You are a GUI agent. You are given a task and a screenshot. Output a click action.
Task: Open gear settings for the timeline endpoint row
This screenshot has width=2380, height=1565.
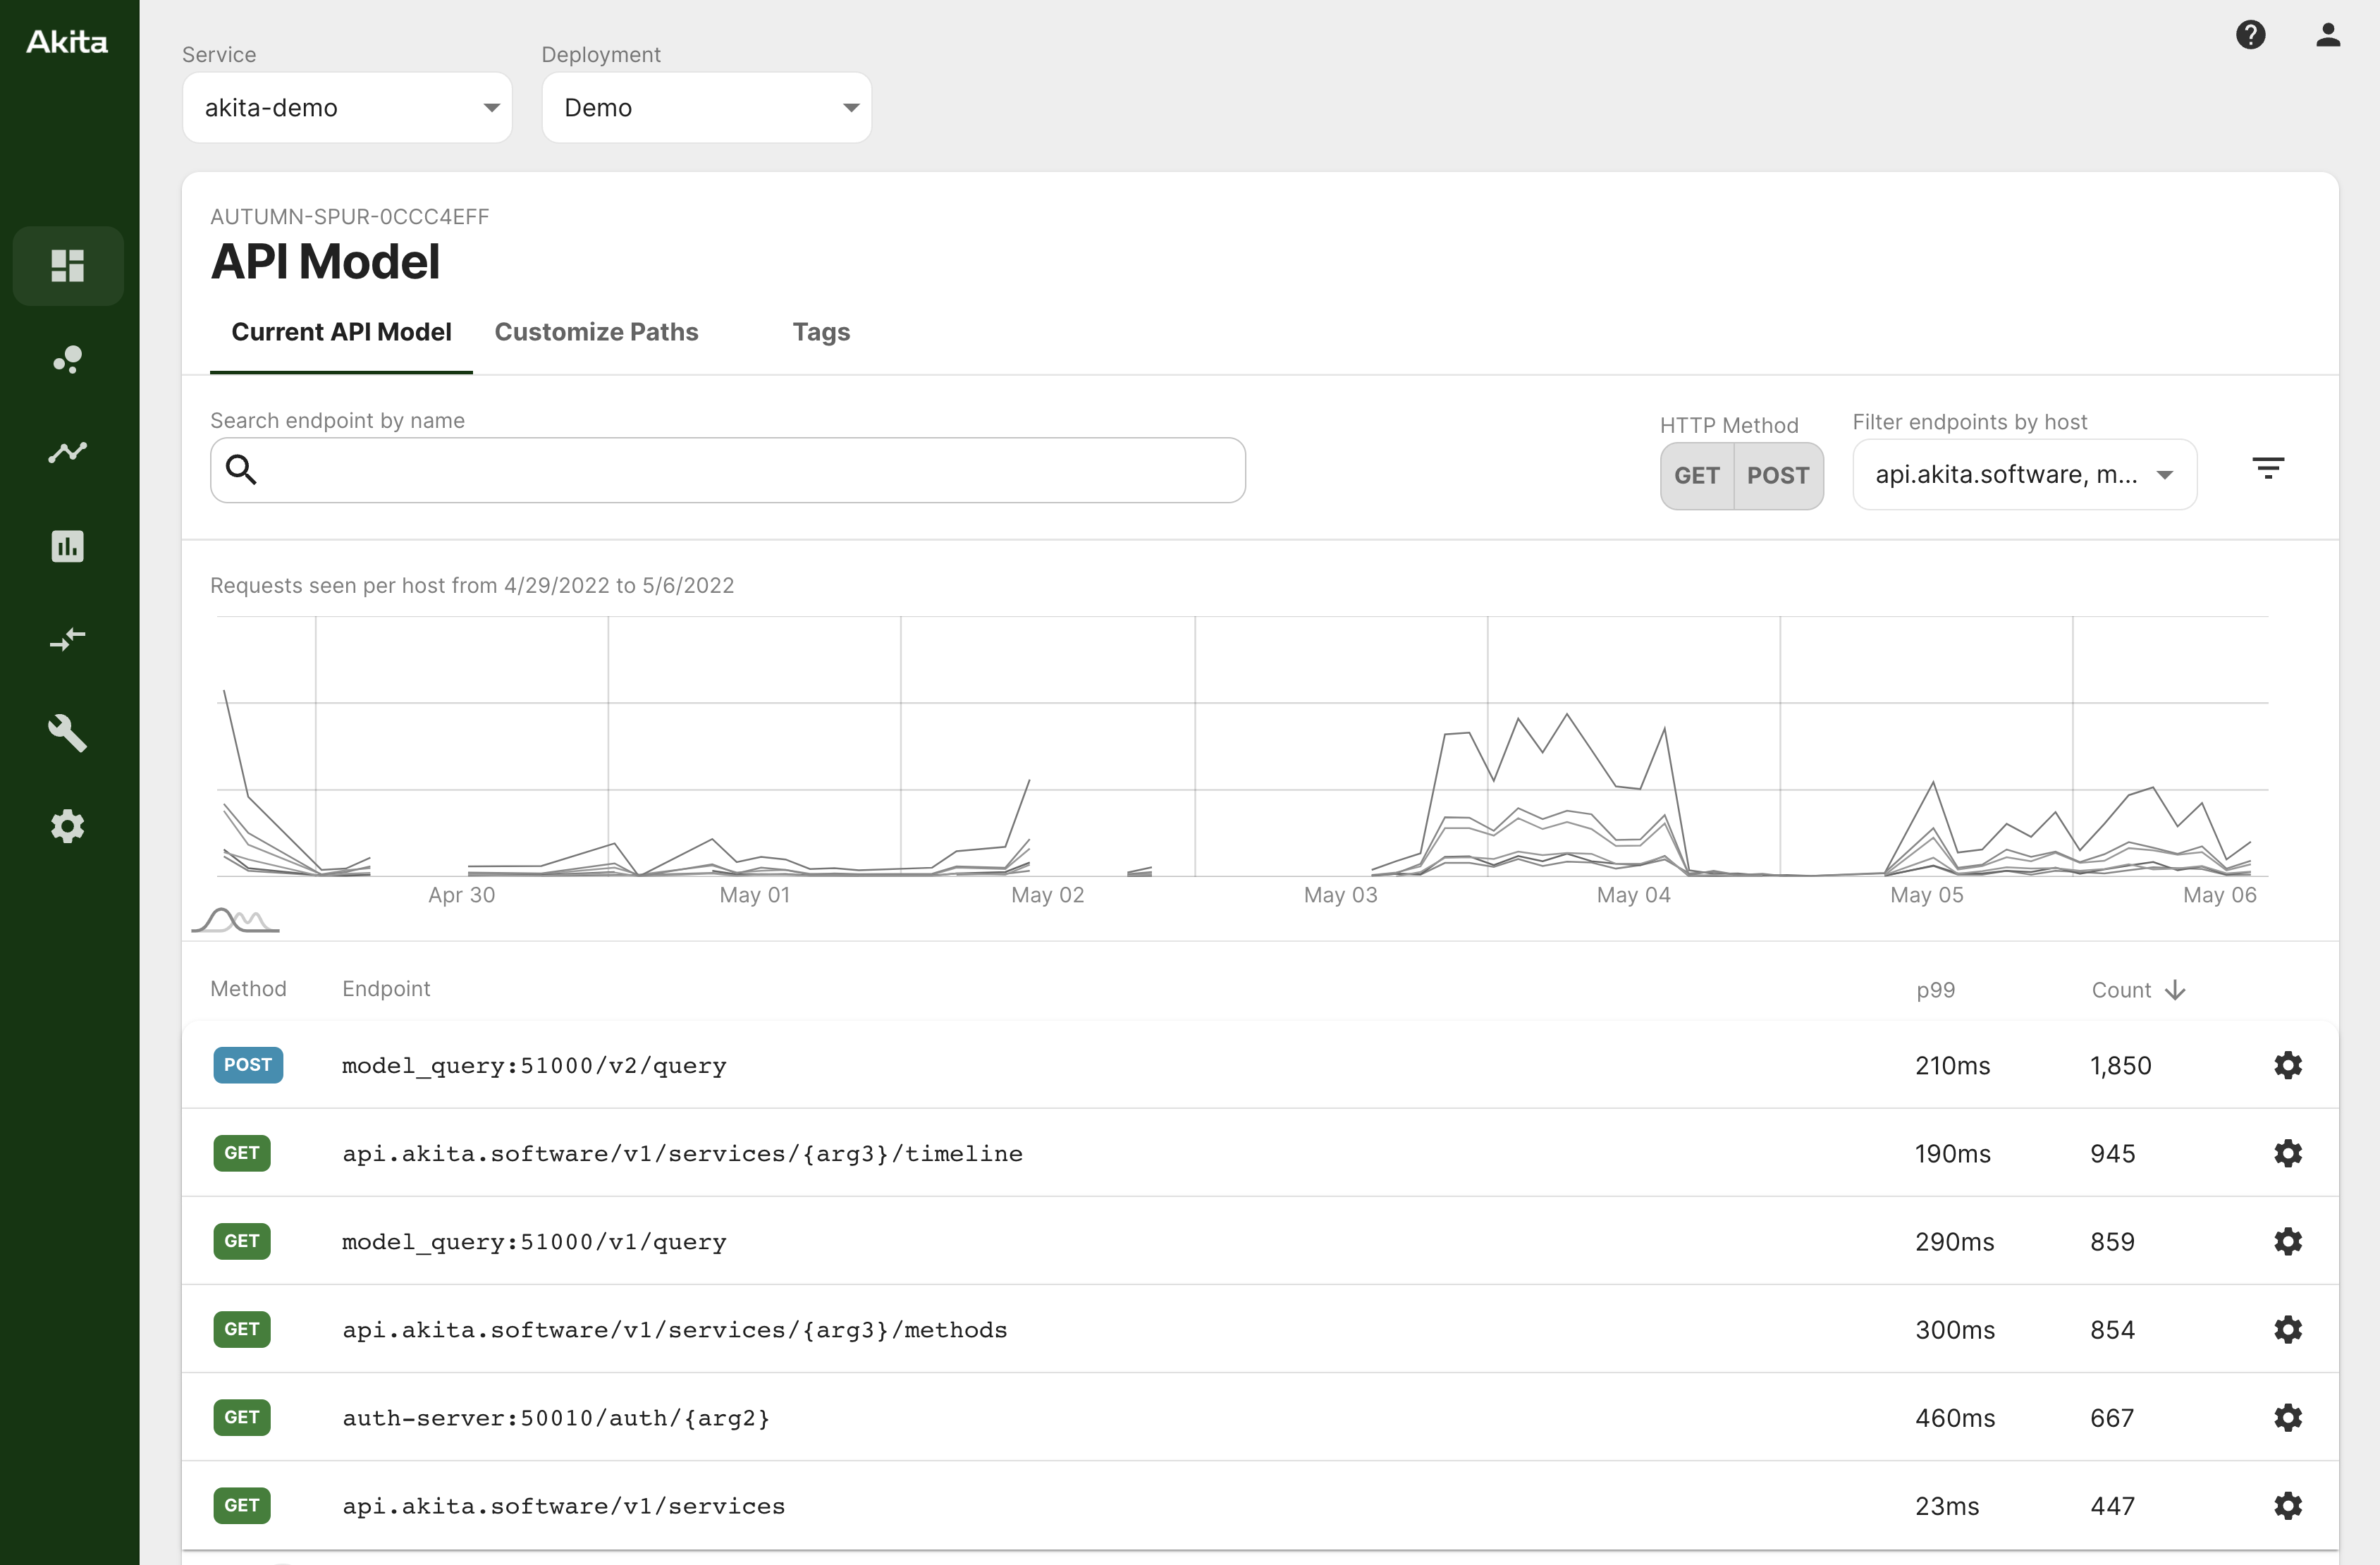(2288, 1153)
